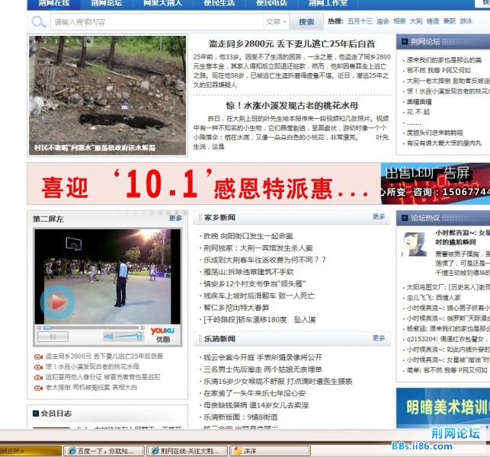Open forum post 美瞳美瞳
Screen dimensions: 490x457
(419, 101)
